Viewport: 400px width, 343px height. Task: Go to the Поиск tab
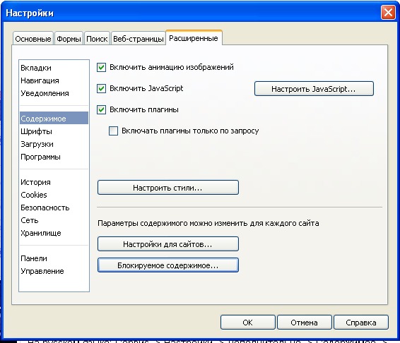tap(97, 39)
